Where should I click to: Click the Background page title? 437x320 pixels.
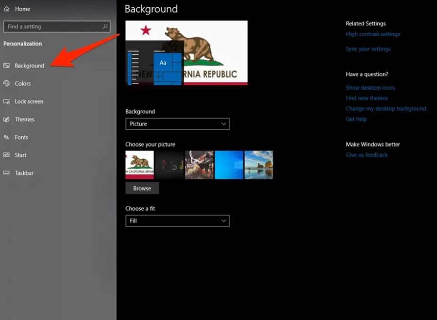tap(151, 9)
